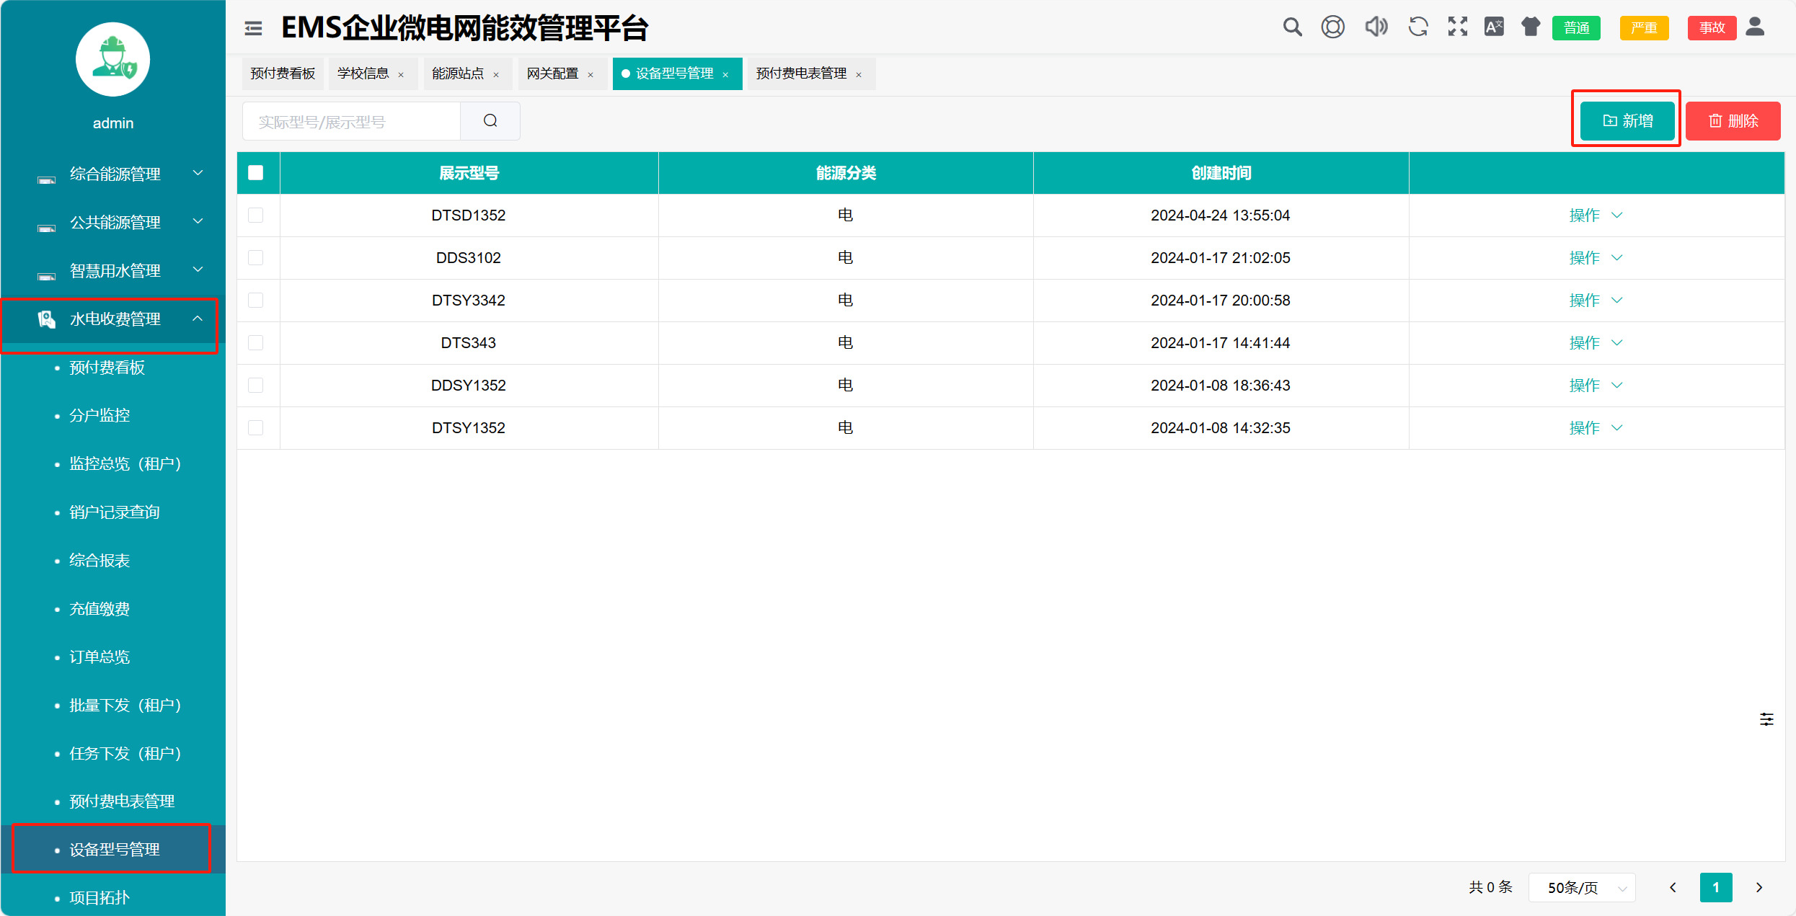The width and height of the screenshot is (1796, 916).
Task: Open the language translation icon
Action: [x=1494, y=27]
